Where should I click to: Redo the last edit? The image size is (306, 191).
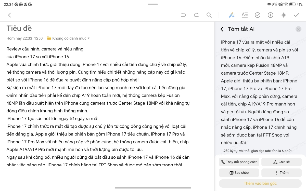pos(196,15)
